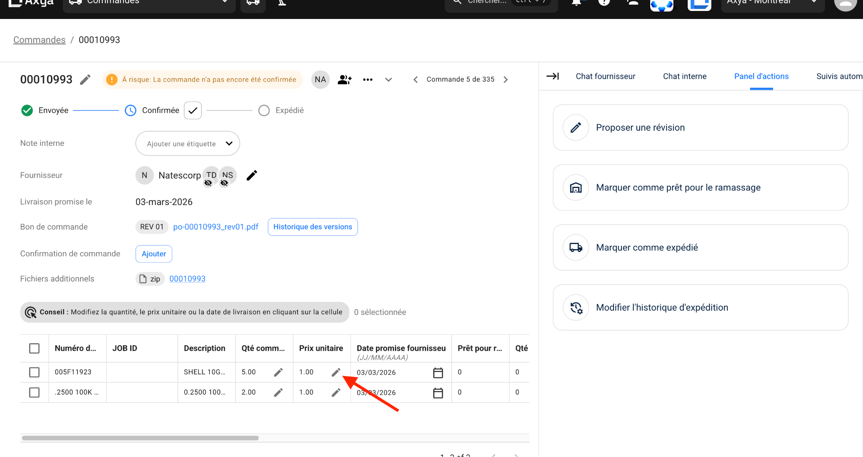Open the calendar picker for date 03/03/2026
This screenshot has width=863, height=457.
(438, 373)
